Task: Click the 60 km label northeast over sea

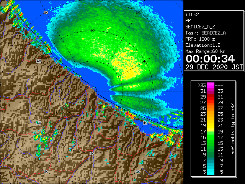Action: [138, 13]
